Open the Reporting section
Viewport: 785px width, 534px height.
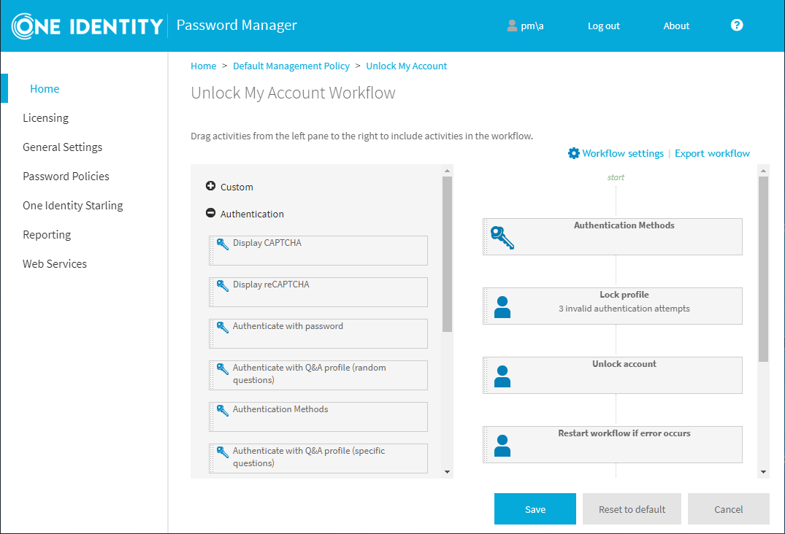47,234
